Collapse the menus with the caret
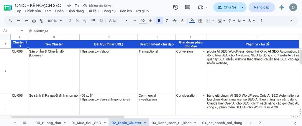The image size is (302, 126). [291, 21]
